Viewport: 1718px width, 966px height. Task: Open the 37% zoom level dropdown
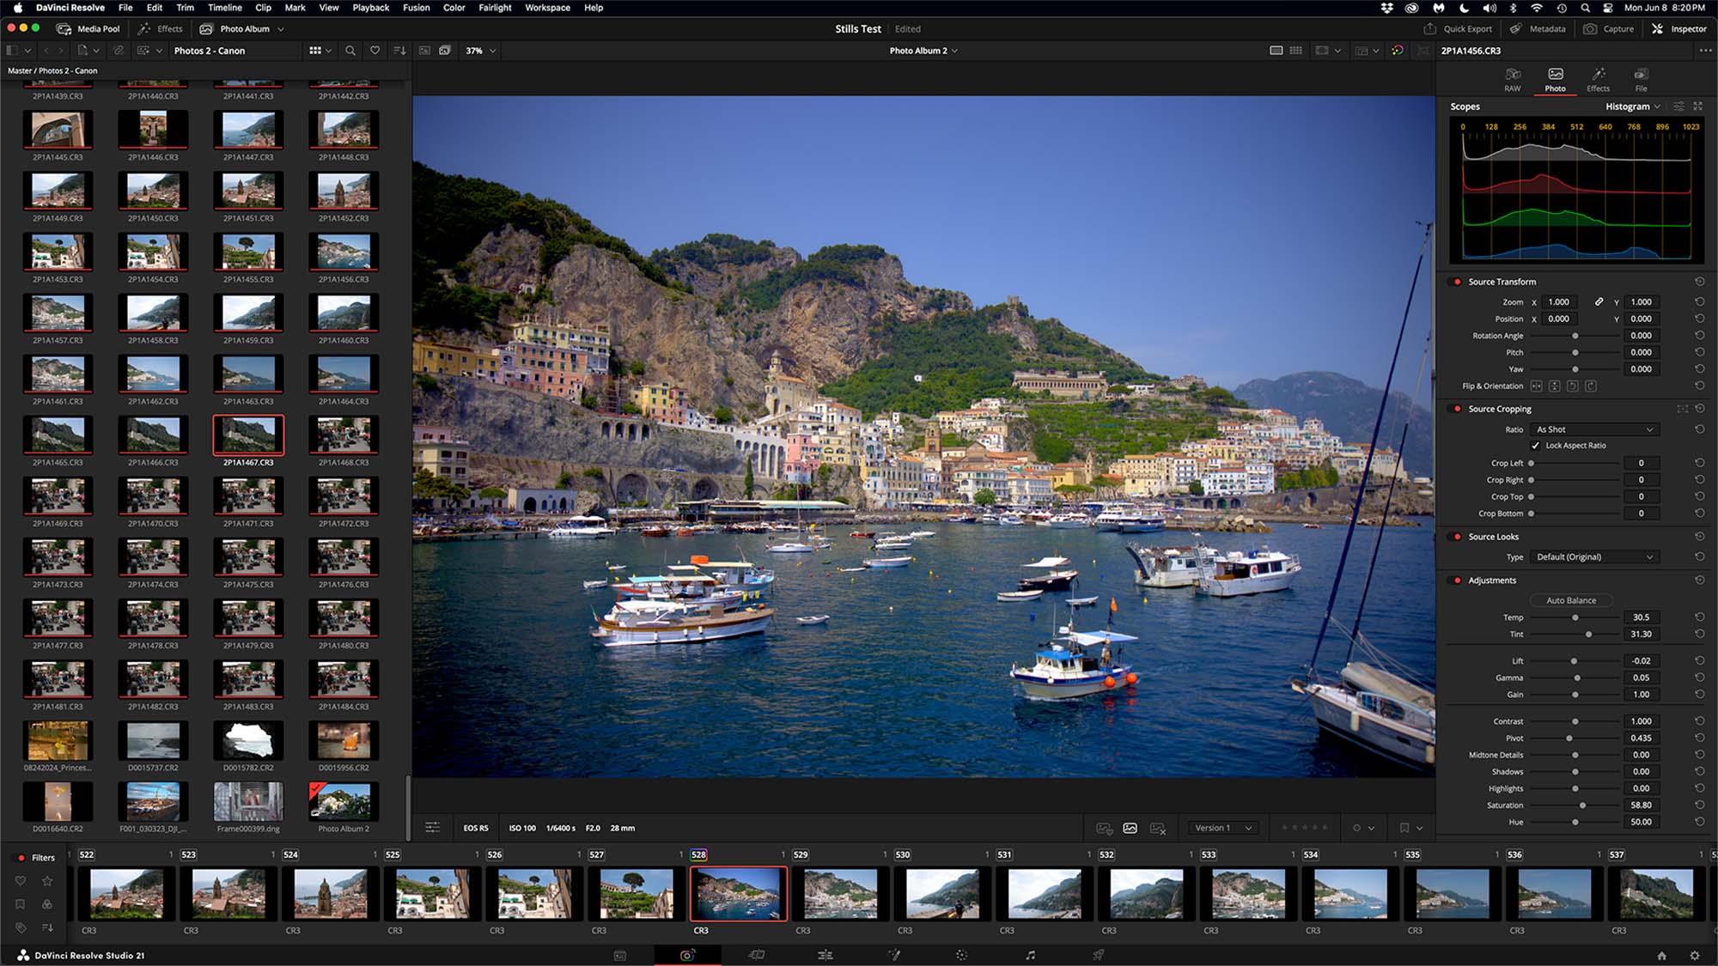click(x=480, y=51)
